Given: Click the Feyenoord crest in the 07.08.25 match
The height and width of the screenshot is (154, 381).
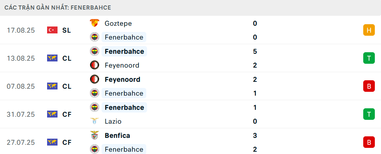Looking at the screenshot, I should click(x=94, y=79).
